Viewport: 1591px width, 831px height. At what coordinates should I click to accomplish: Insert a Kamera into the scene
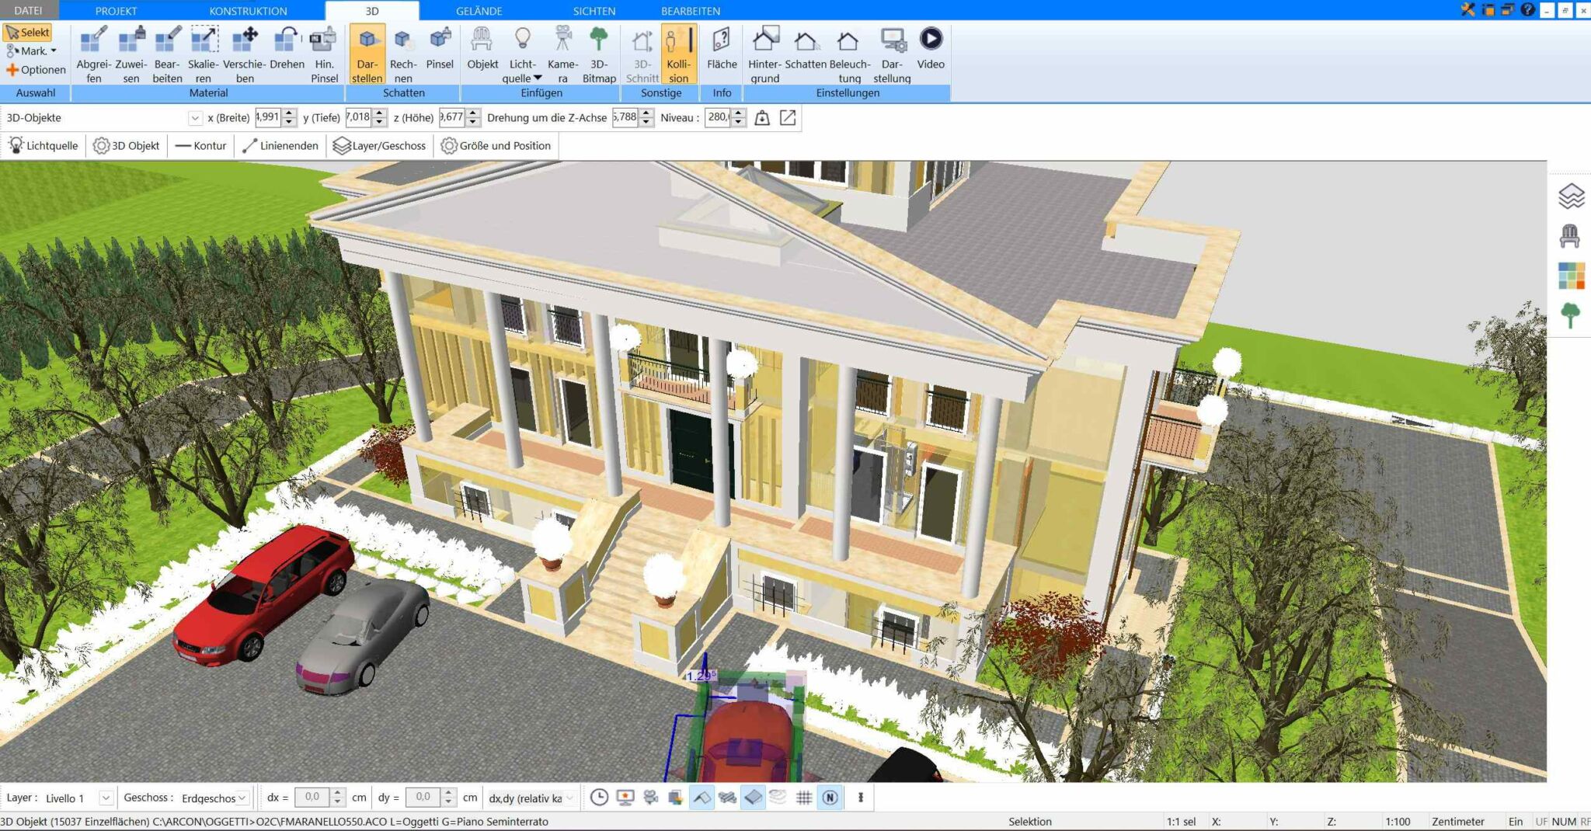coord(562,53)
